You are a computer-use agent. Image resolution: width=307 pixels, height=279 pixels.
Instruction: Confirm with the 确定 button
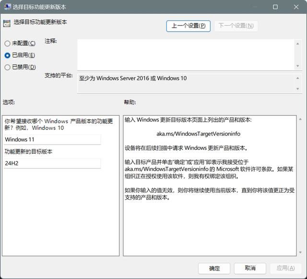coord(214,268)
